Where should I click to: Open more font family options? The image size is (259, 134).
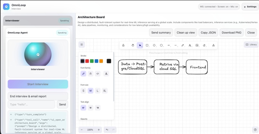point(106,74)
